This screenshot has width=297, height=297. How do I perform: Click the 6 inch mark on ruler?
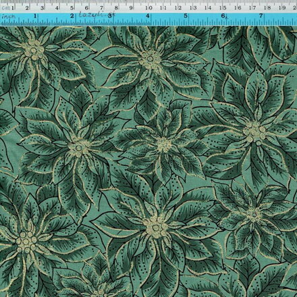223,16
